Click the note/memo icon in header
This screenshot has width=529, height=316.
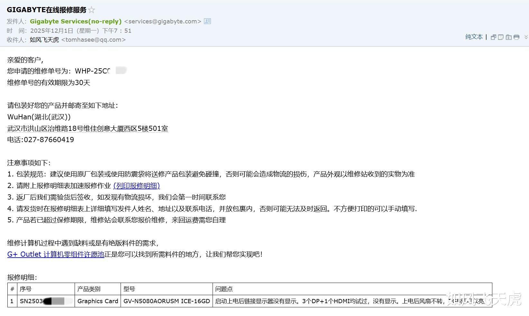[501, 37]
